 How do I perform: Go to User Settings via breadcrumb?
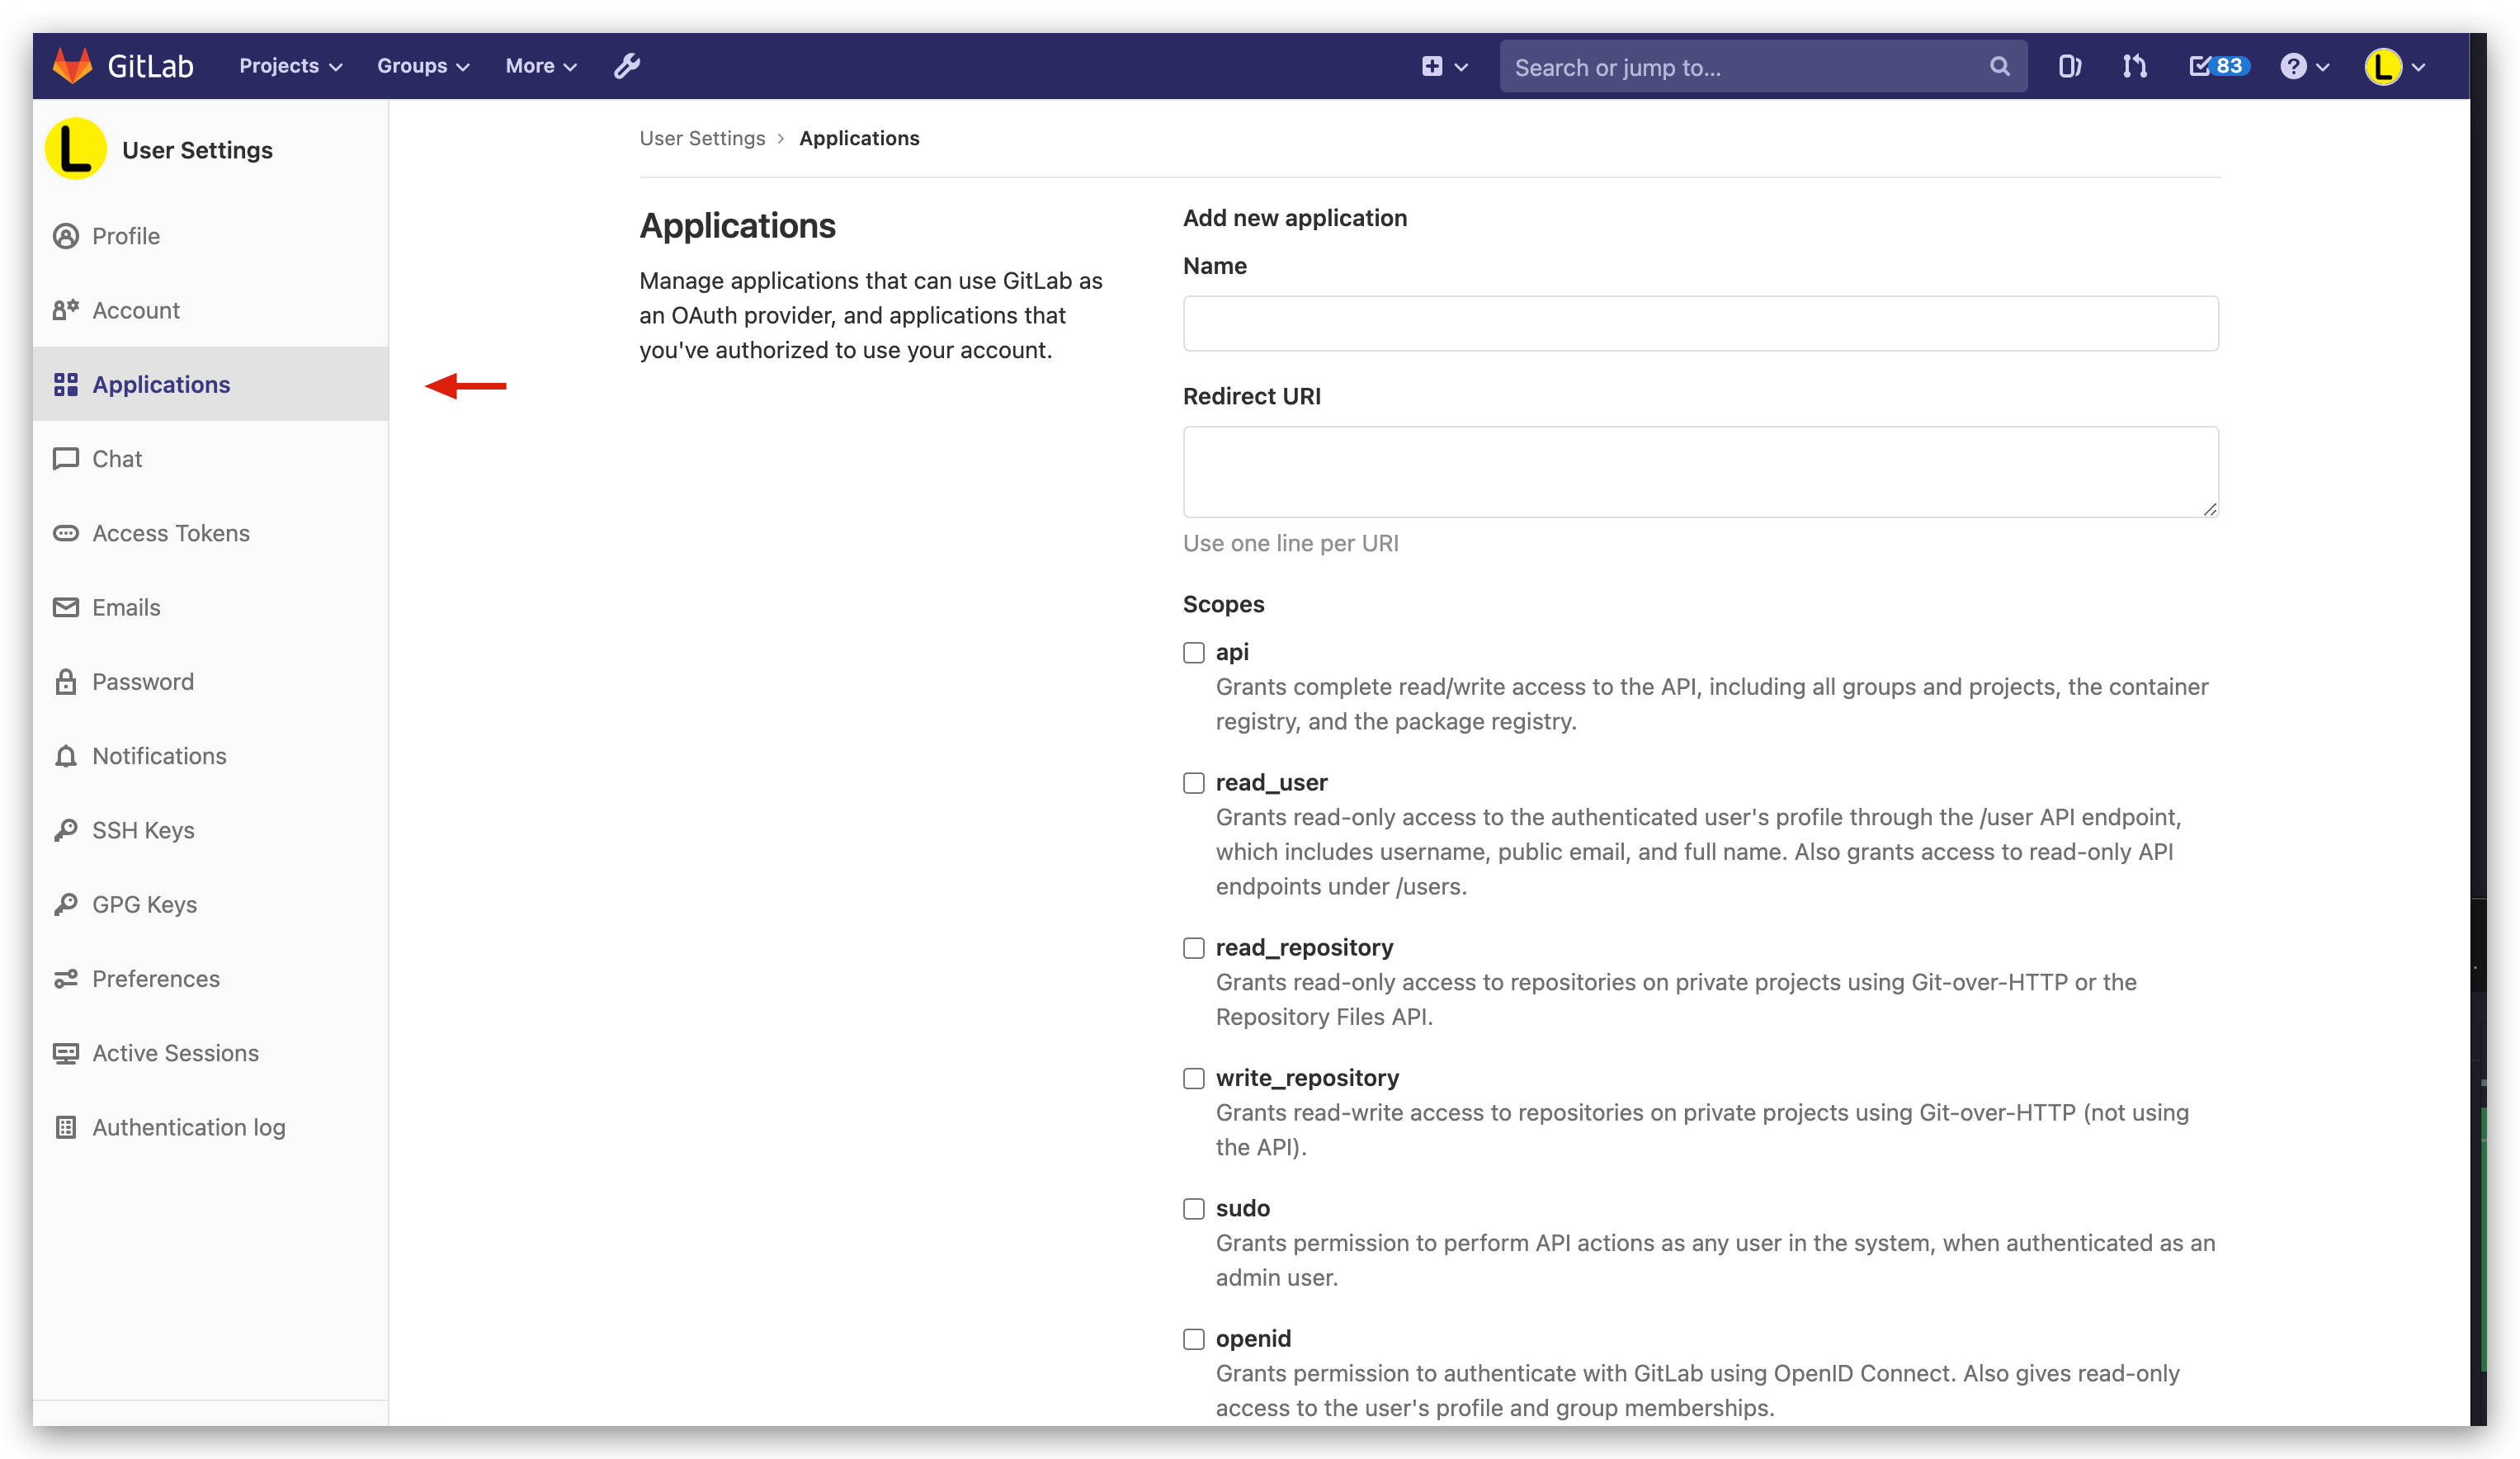(x=702, y=138)
